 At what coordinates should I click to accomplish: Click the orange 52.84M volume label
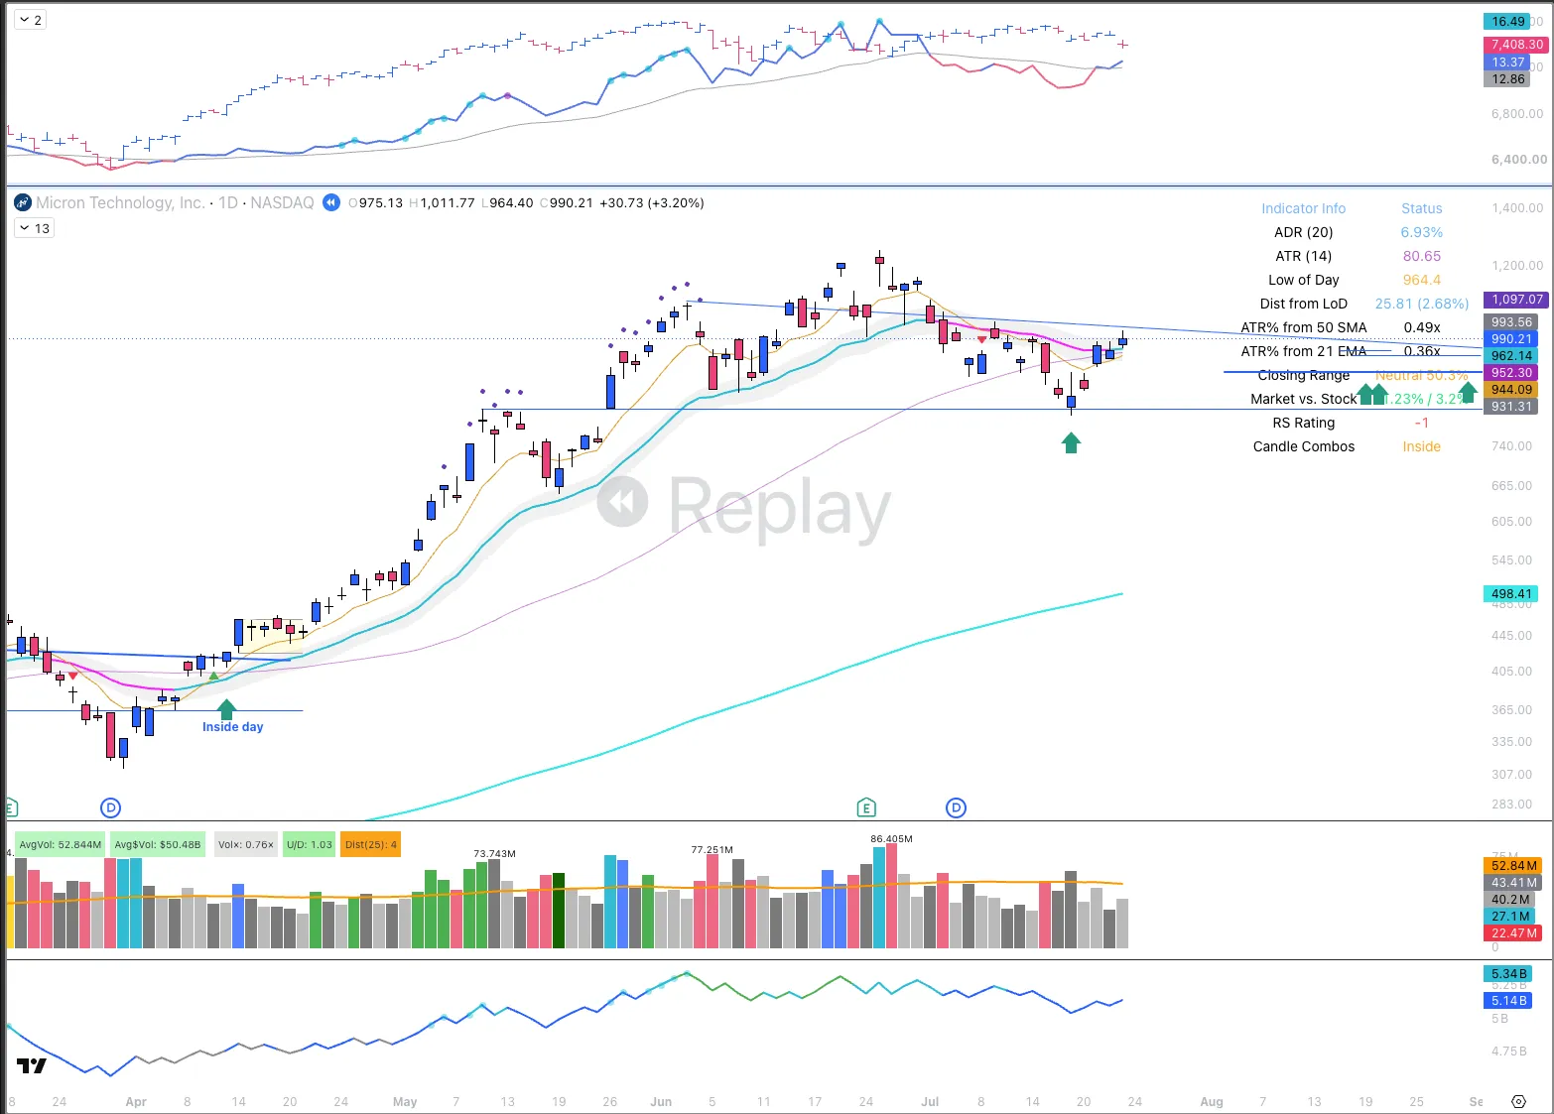pyautogui.click(x=1513, y=866)
